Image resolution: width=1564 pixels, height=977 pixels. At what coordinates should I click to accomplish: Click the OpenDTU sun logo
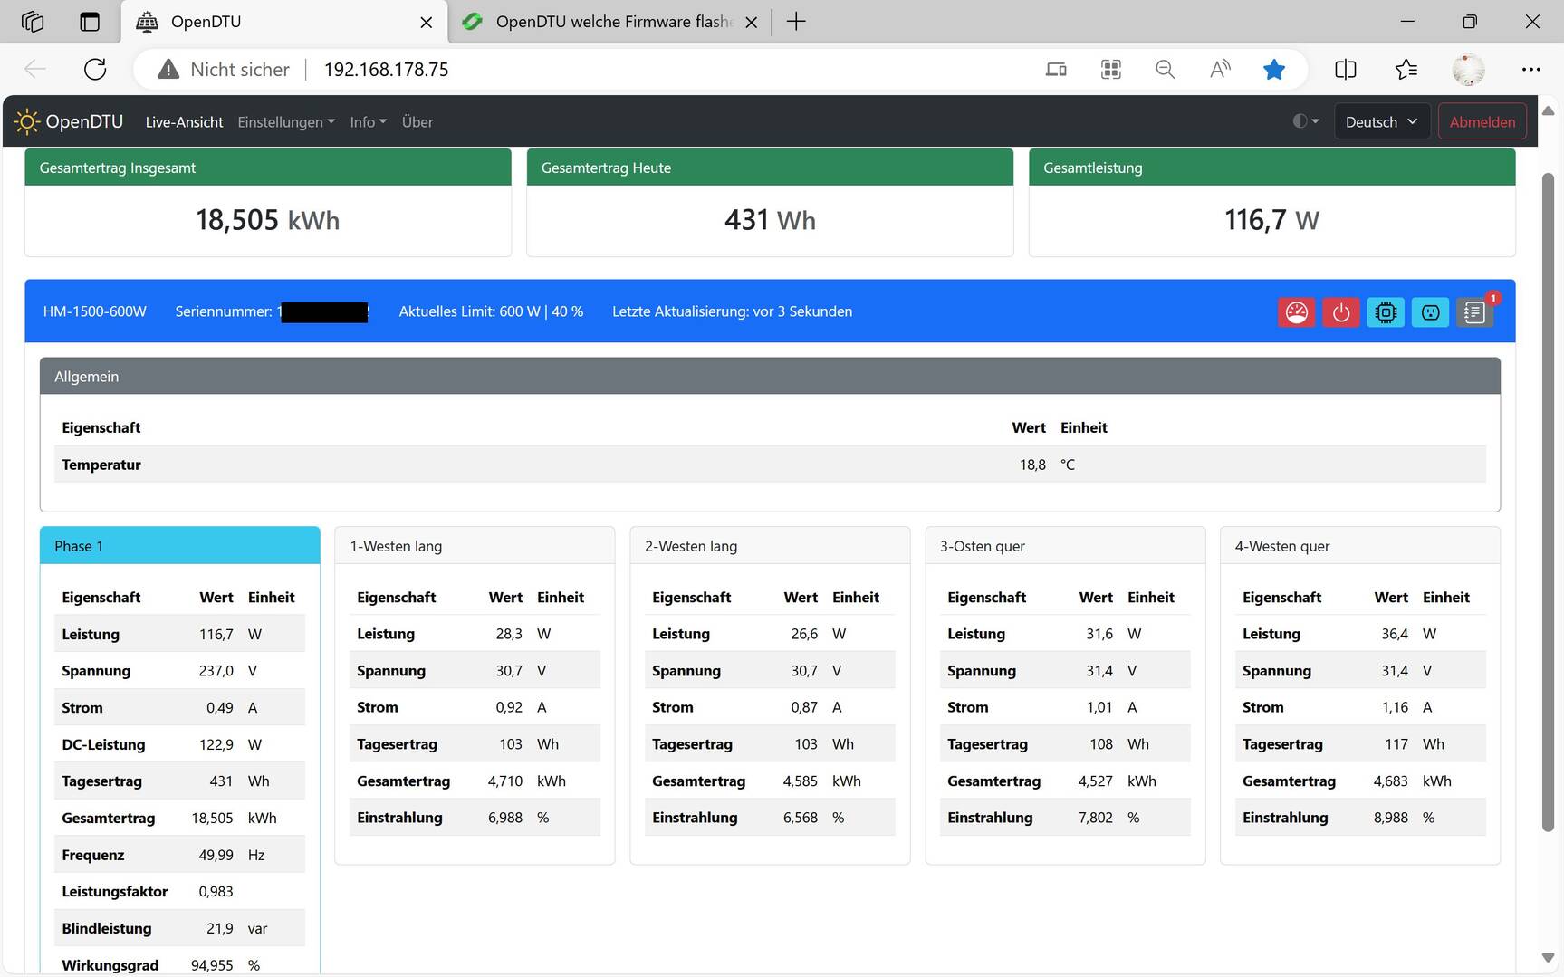pyautogui.click(x=26, y=121)
